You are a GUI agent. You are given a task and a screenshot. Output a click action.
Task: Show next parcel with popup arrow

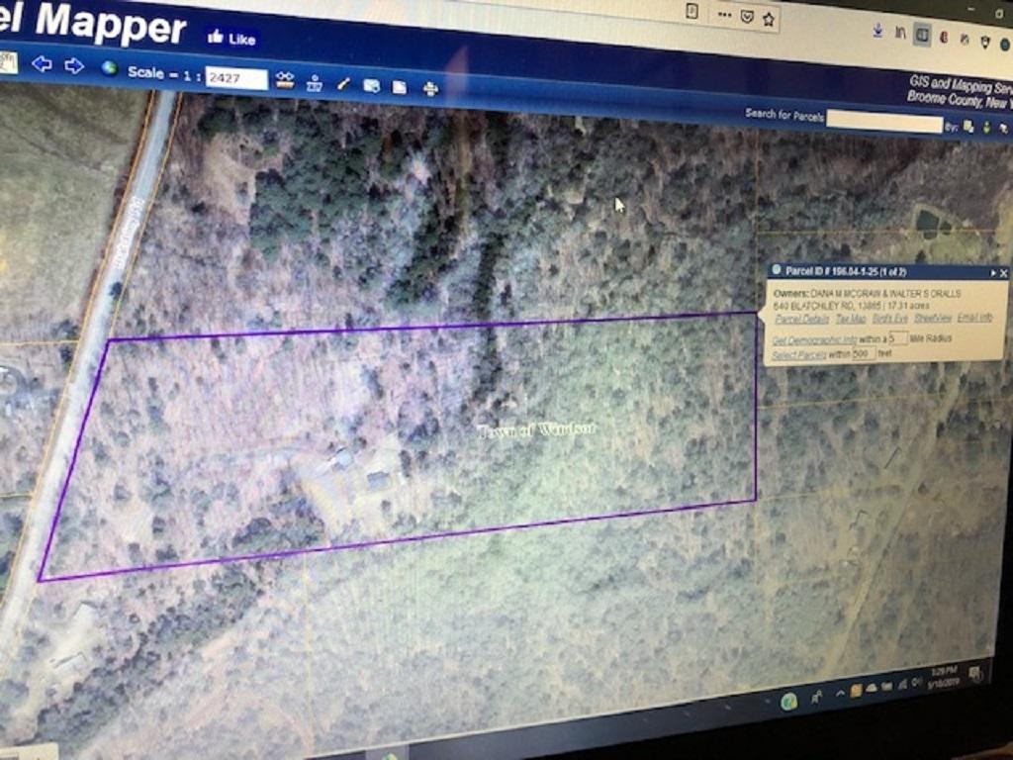pos(993,273)
